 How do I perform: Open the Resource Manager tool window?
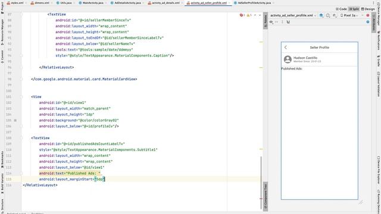(2, 32)
